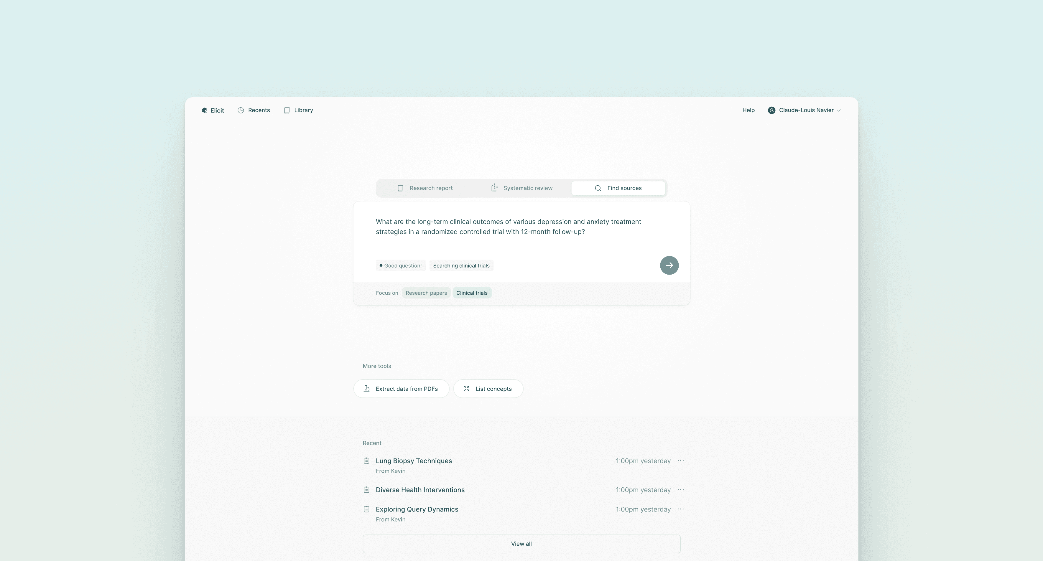
Task: Toggle the Research papers focus chip
Action: tap(425, 293)
